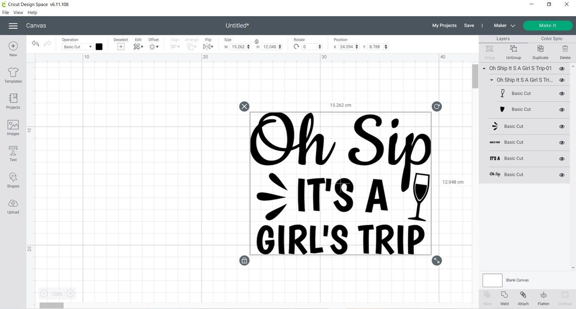Screen dimensions: 576x309
Task: Hide the bottom 'Oh Sip' Basic Cut layer
Action: [562, 174]
